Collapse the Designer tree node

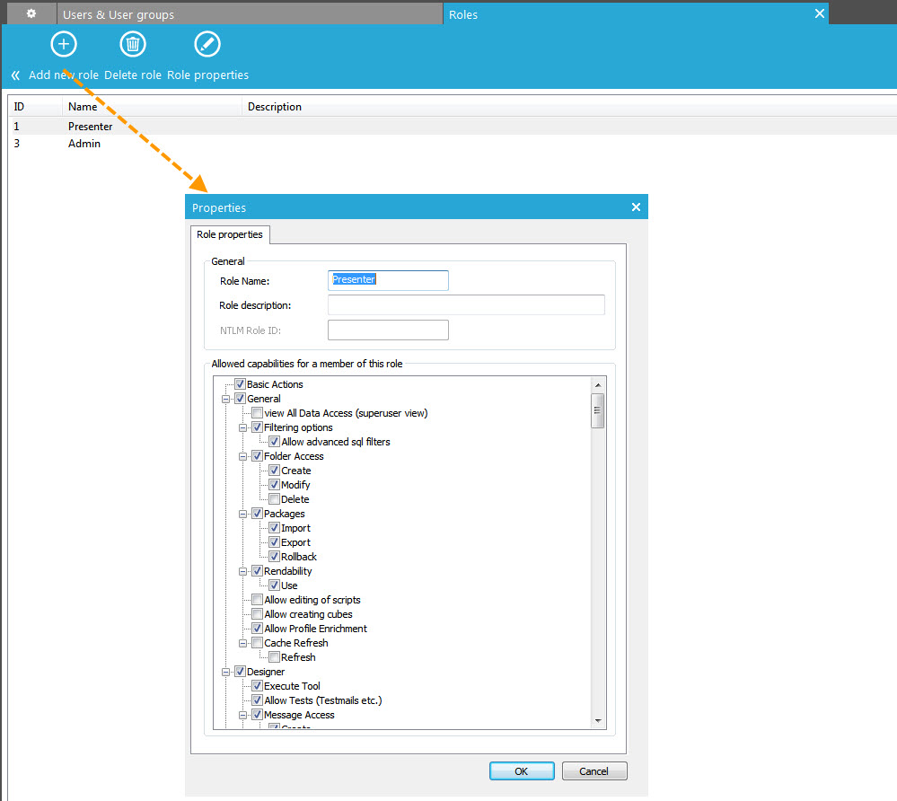[225, 672]
